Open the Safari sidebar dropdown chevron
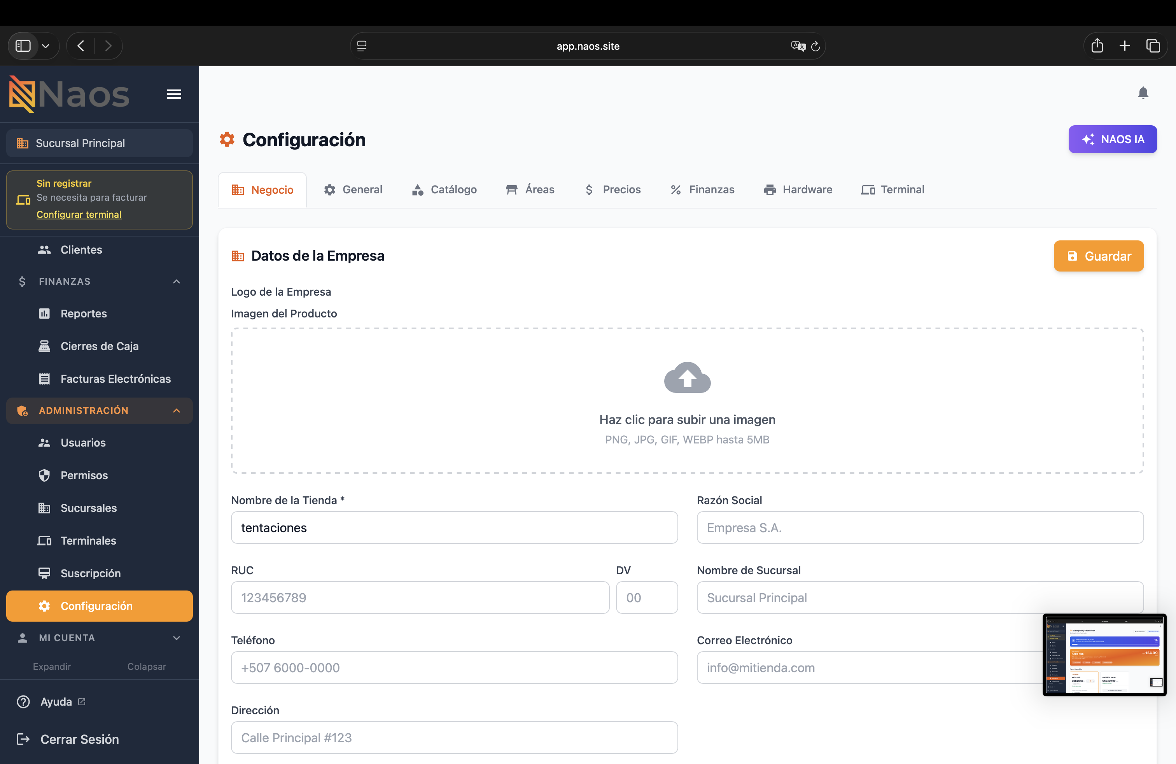Image resolution: width=1176 pixels, height=764 pixels. (x=45, y=46)
